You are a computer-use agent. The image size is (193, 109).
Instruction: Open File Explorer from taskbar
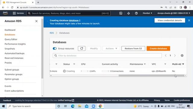80,106
